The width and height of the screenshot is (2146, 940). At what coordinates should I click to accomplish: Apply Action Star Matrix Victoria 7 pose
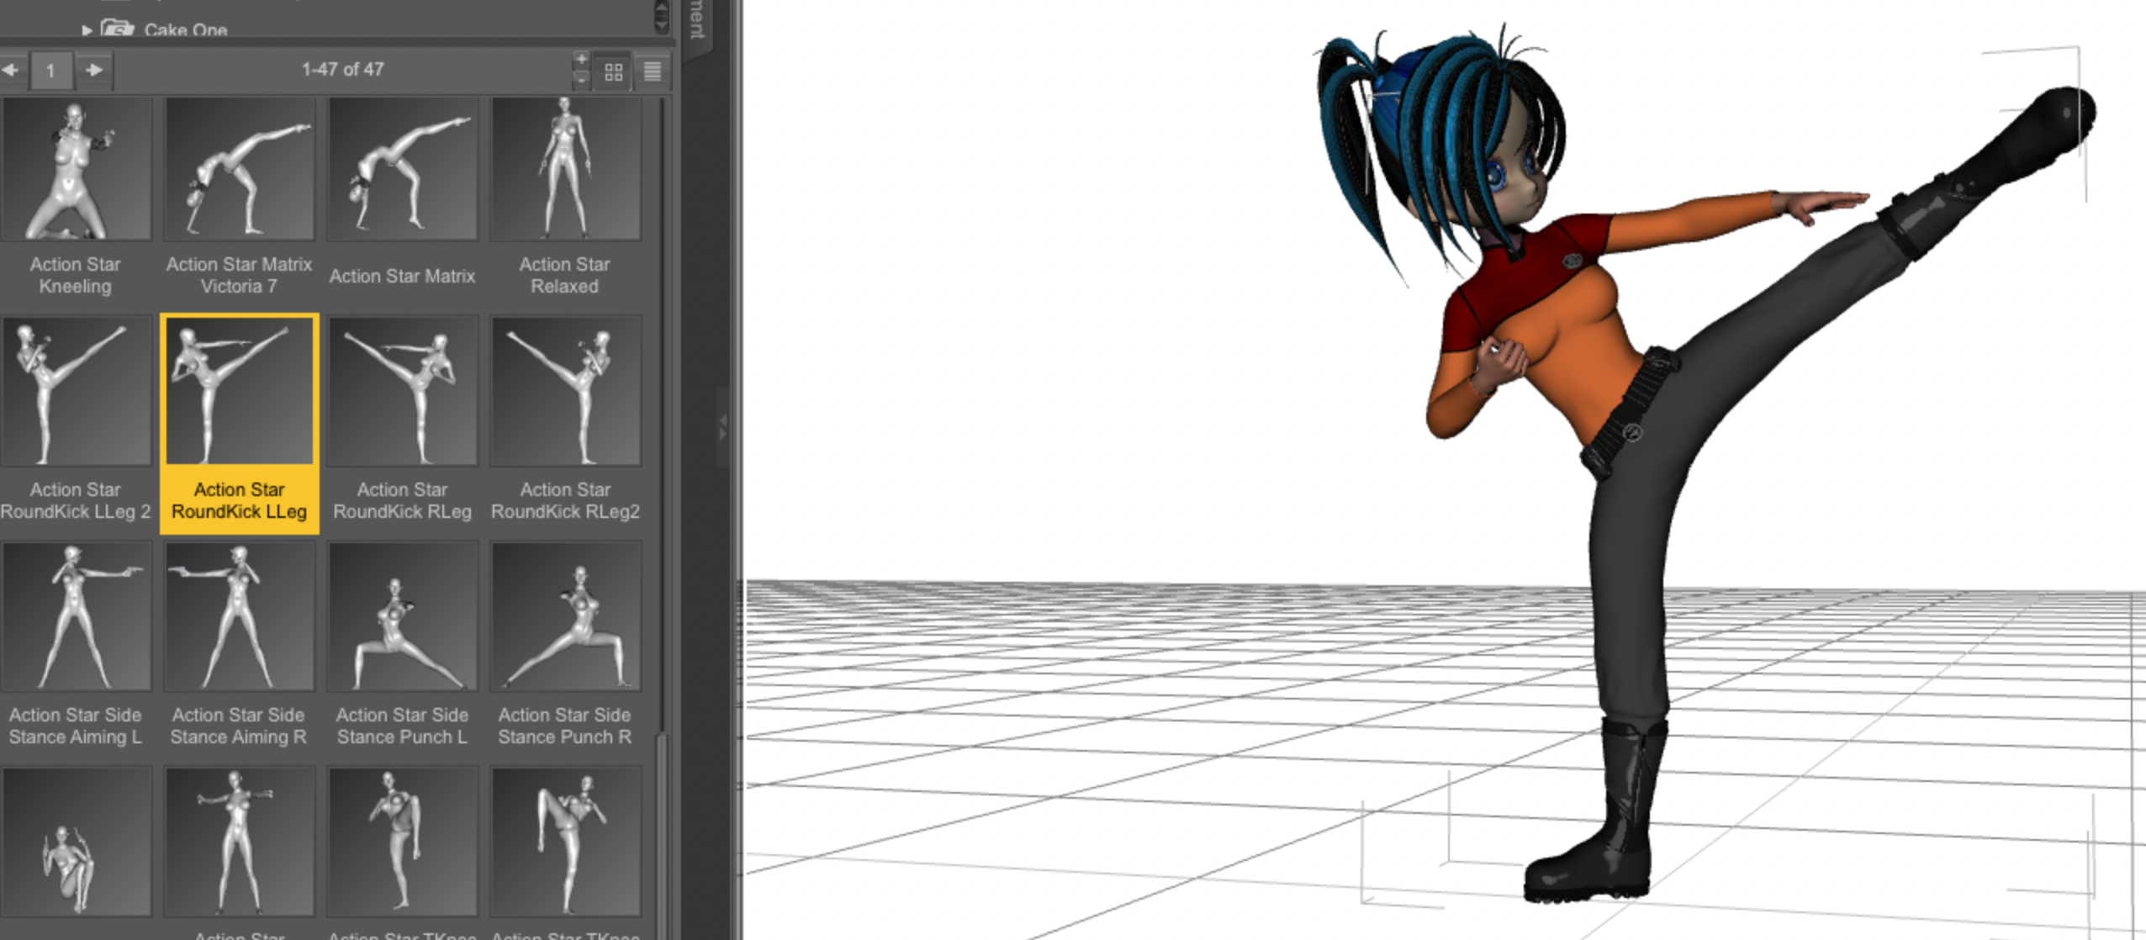click(x=239, y=168)
